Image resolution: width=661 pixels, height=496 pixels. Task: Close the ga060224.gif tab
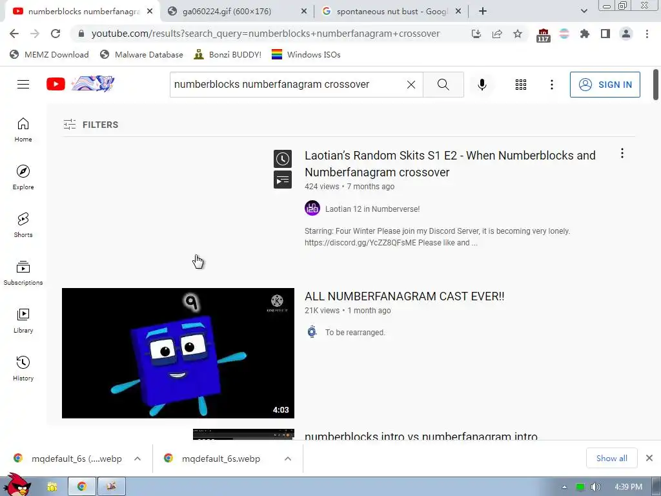pos(303,12)
